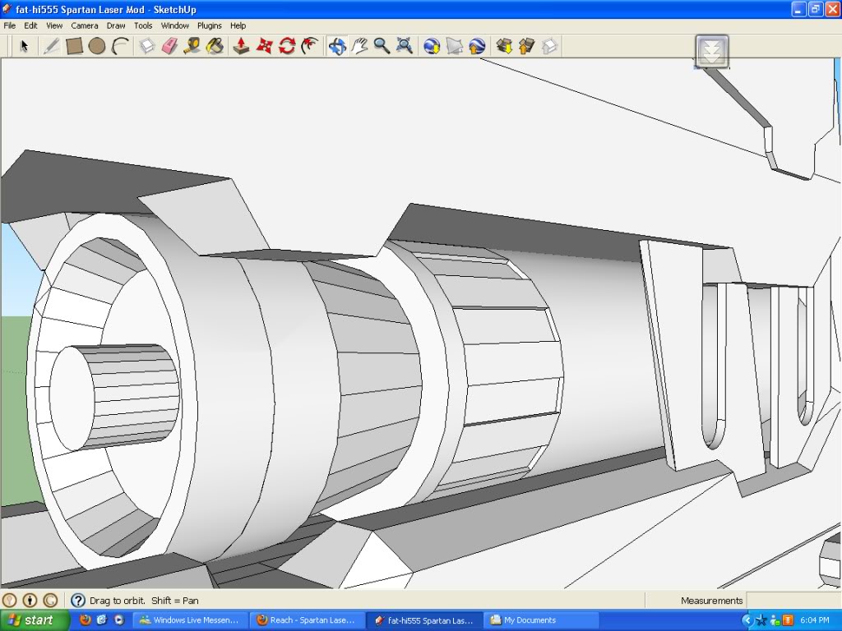This screenshot has width=842, height=631.
Task: Choose the Rectangle drawing tool
Action: (74, 46)
